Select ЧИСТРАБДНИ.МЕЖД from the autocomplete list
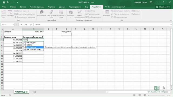The height and width of the screenshot is (97, 173). [x=34, y=50]
